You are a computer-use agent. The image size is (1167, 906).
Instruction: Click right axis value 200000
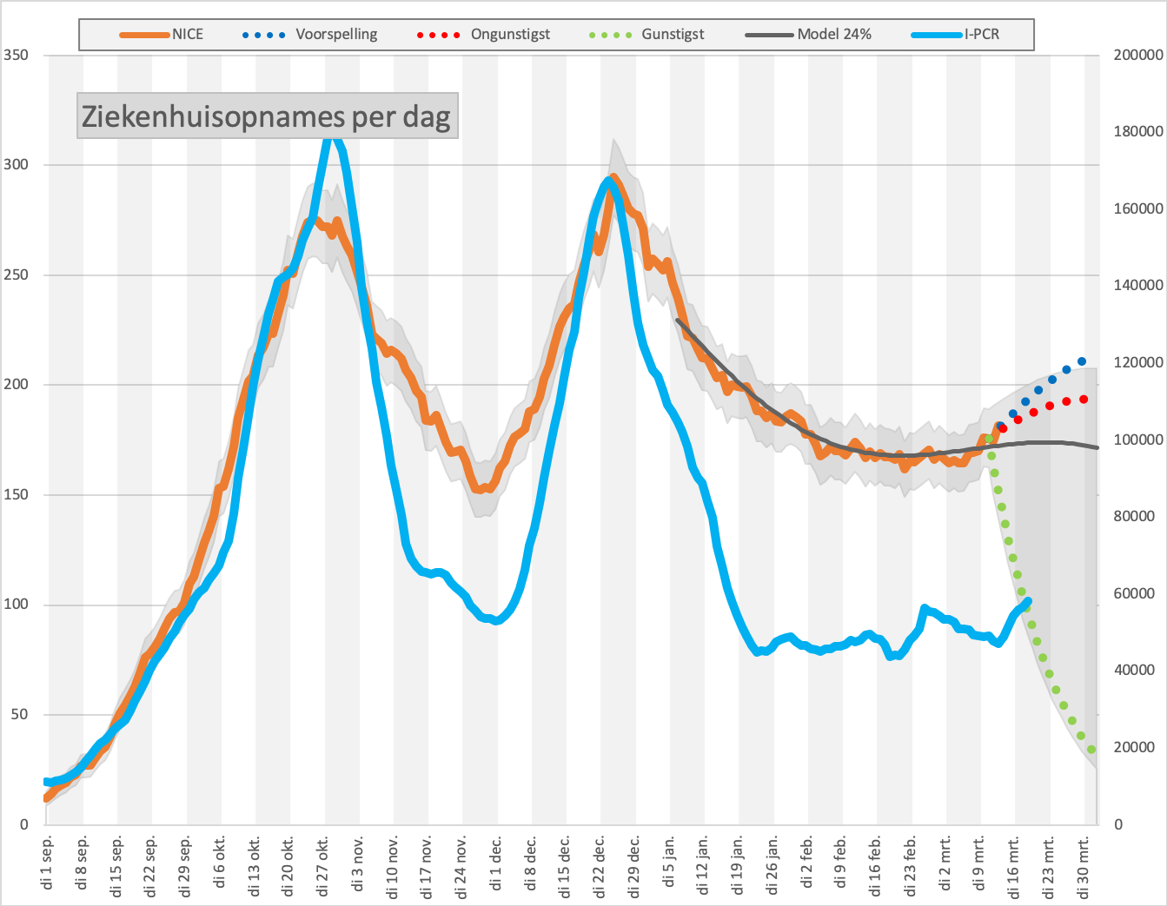(1138, 55)
